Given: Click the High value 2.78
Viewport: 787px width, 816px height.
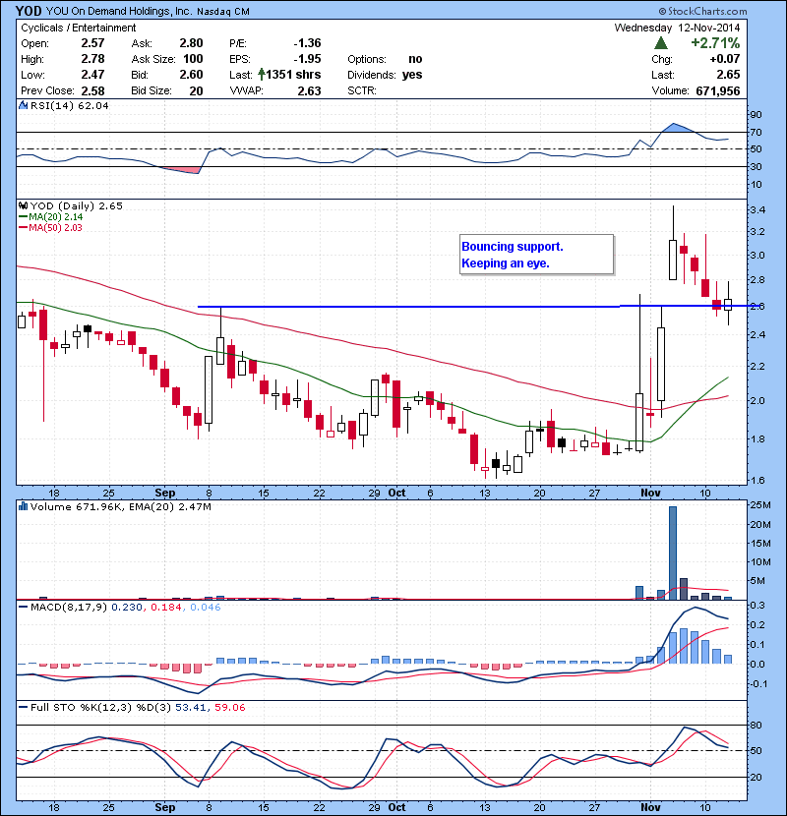Looking at the screenshot, I should coord(92,59).
